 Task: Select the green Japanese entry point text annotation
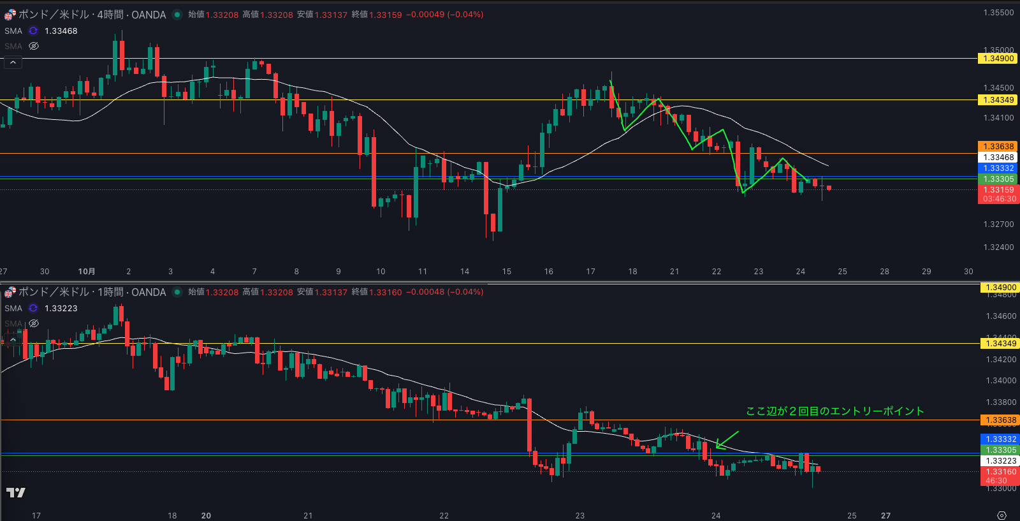[834, 411]
